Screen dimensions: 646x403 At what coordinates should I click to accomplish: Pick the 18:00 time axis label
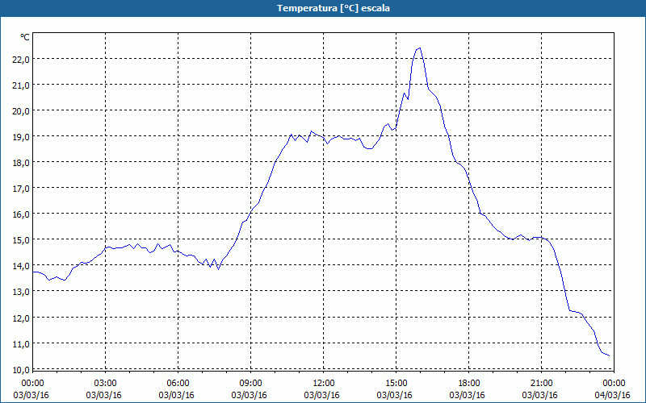pos(469,384)
